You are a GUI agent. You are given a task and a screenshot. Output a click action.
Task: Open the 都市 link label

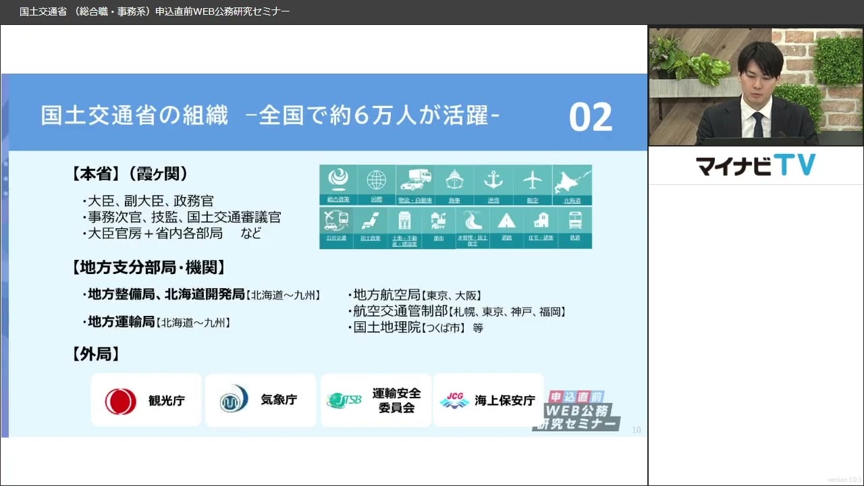click(439, 238)
